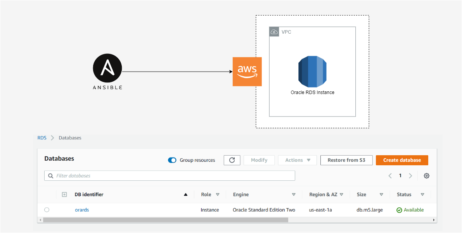Click the Available status text
462x233 pixels.
click(x=414, y=210)
